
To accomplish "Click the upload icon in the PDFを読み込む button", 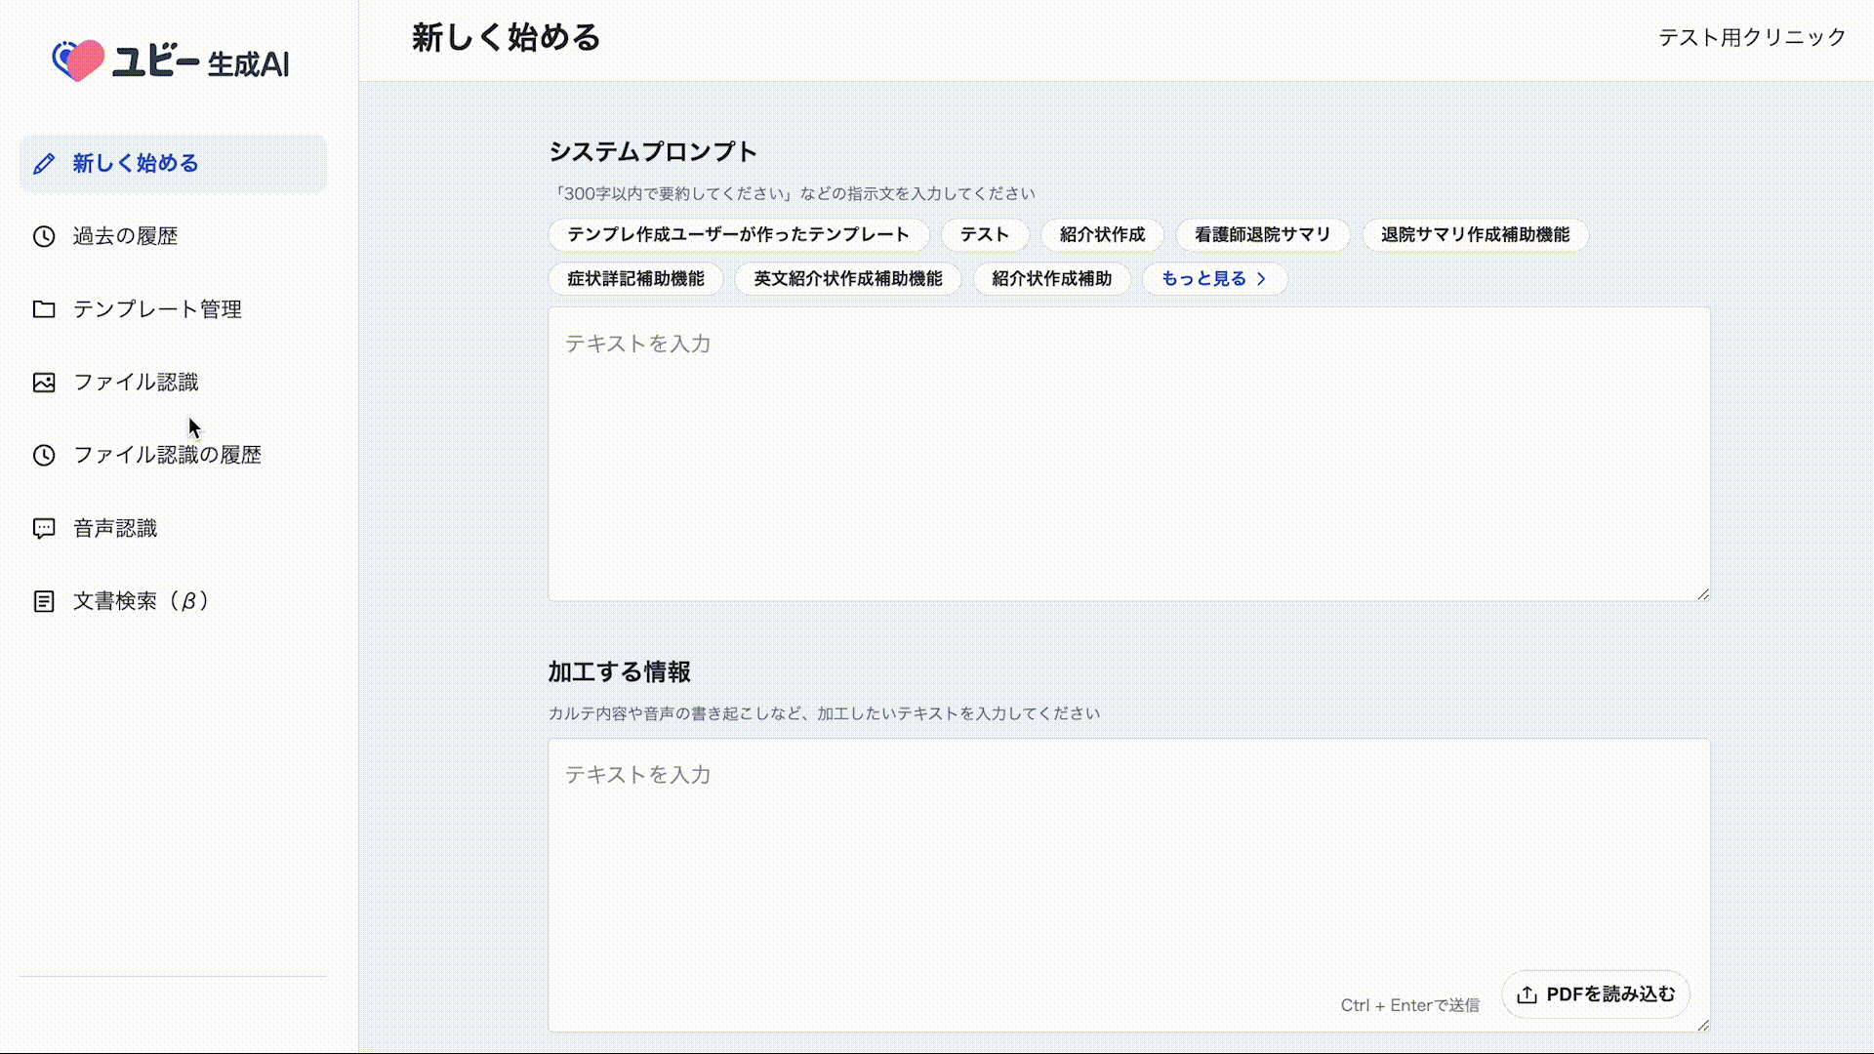I will [x=1527, y=994].
